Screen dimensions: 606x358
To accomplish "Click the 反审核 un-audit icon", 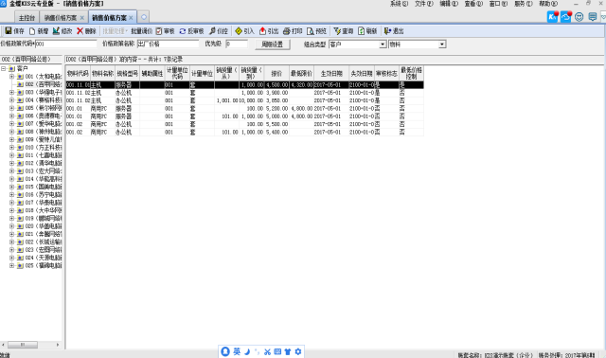I will 183,31.
